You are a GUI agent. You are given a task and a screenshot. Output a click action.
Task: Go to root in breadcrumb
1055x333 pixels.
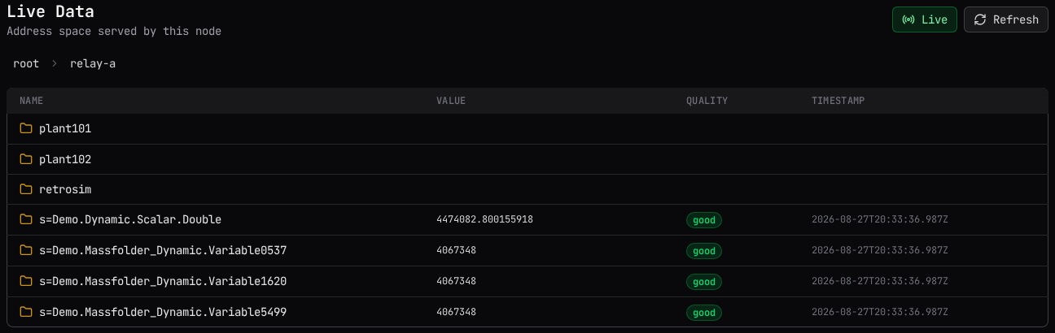26,63
